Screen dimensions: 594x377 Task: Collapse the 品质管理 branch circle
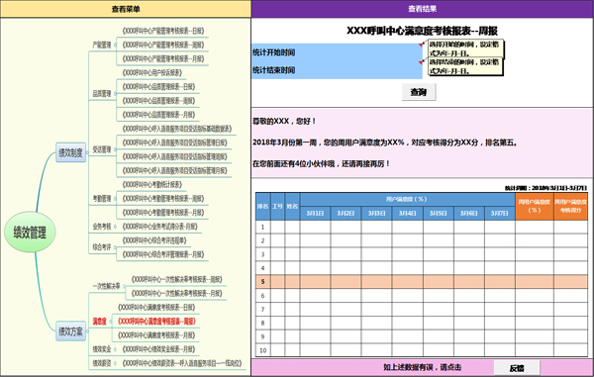115,94
